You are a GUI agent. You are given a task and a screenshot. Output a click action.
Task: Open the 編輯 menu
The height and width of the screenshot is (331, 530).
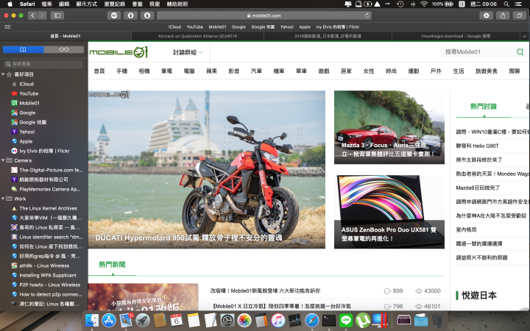pos(64,4)
